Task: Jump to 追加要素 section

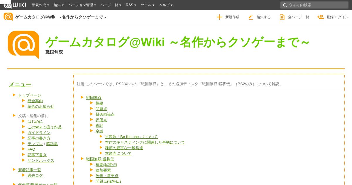Action: (x=103, y=170)
